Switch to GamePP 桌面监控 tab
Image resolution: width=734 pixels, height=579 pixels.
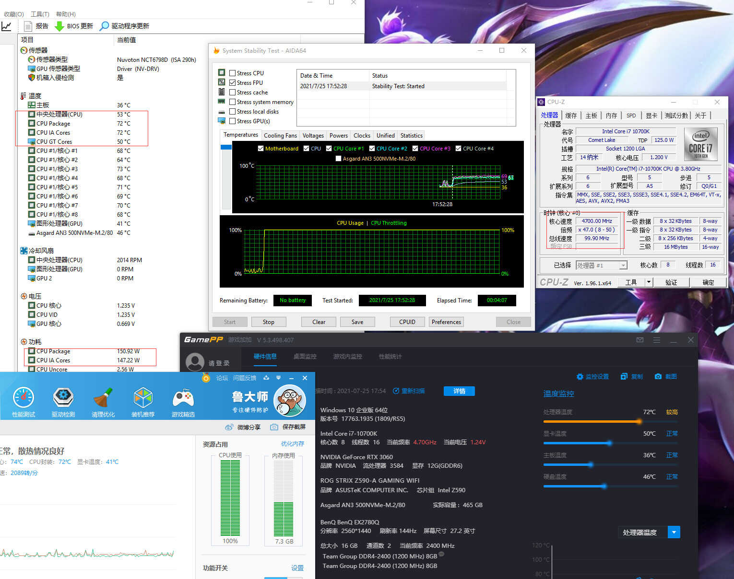pos(305,357)
